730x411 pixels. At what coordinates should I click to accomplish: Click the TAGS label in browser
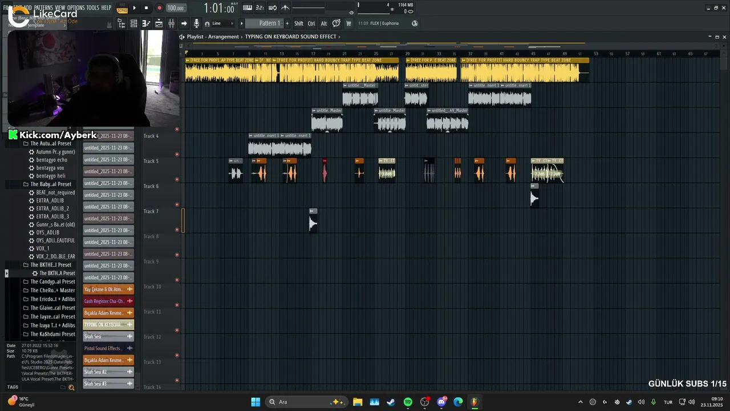pyautogui.click(x=13, y=387)
